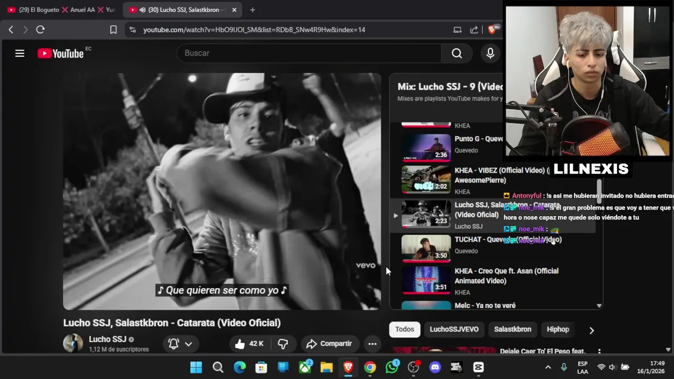Open the clock showing 17:49
Viewport: 674px width, 379px height.
(651, 367)
